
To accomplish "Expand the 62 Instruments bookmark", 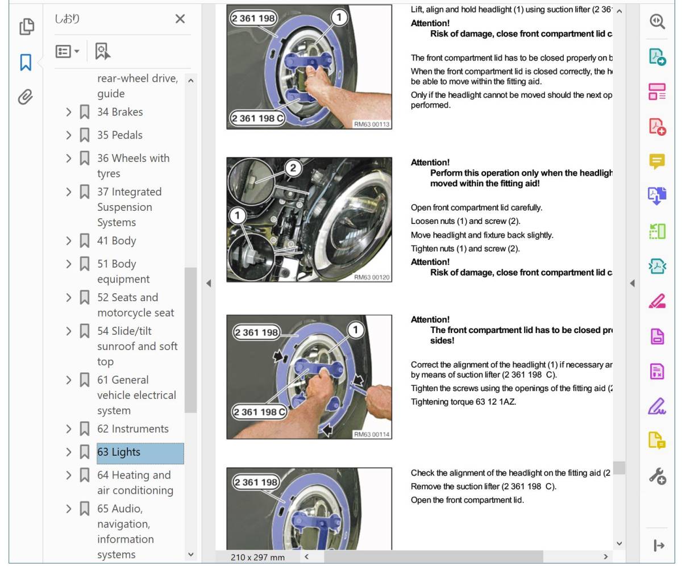I will click(x=69, y=429).
